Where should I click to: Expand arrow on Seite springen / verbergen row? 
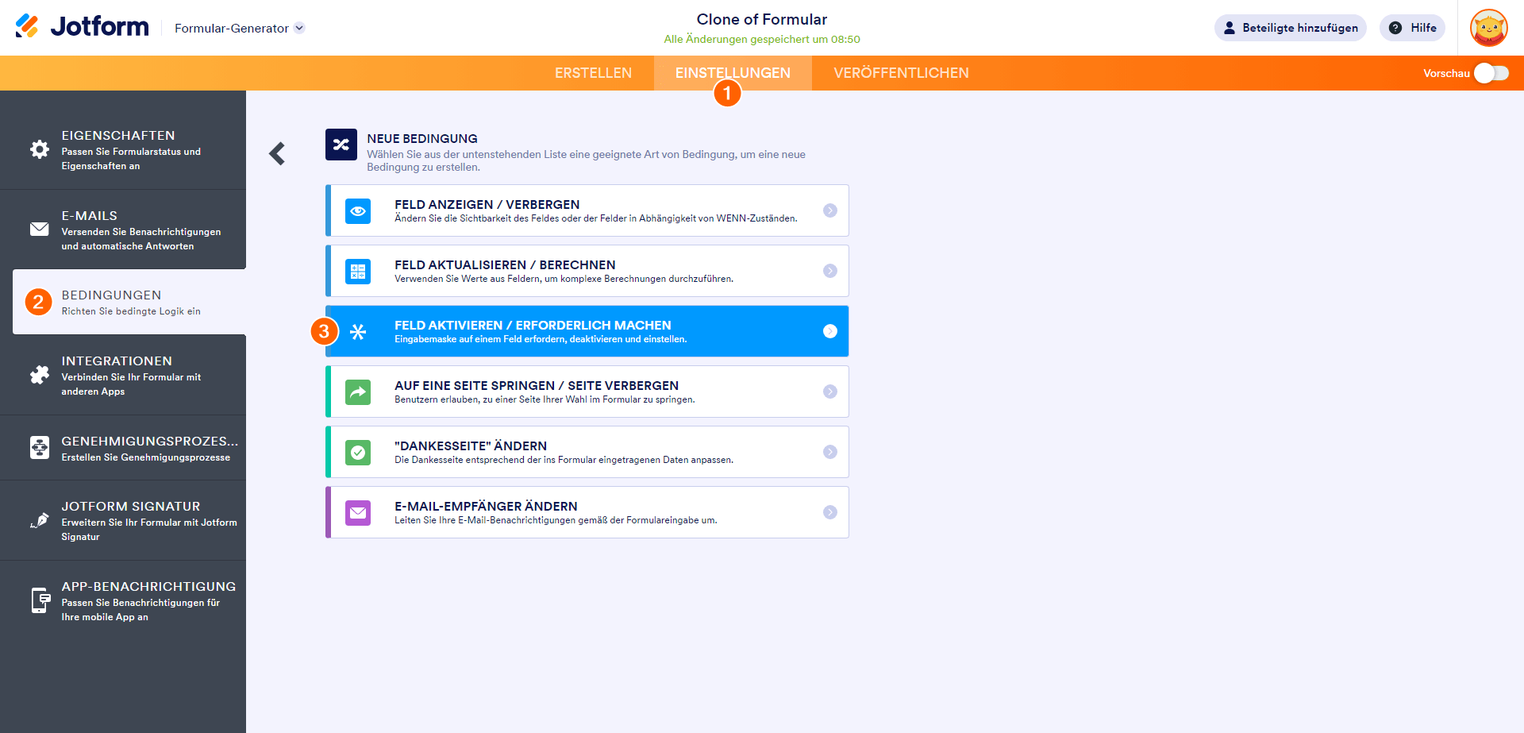point(829,392)
